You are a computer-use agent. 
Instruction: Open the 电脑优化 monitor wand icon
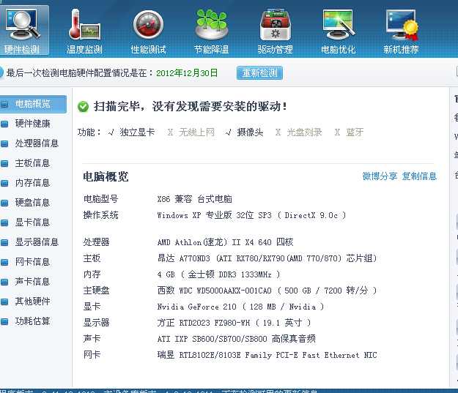pos(339,31)
